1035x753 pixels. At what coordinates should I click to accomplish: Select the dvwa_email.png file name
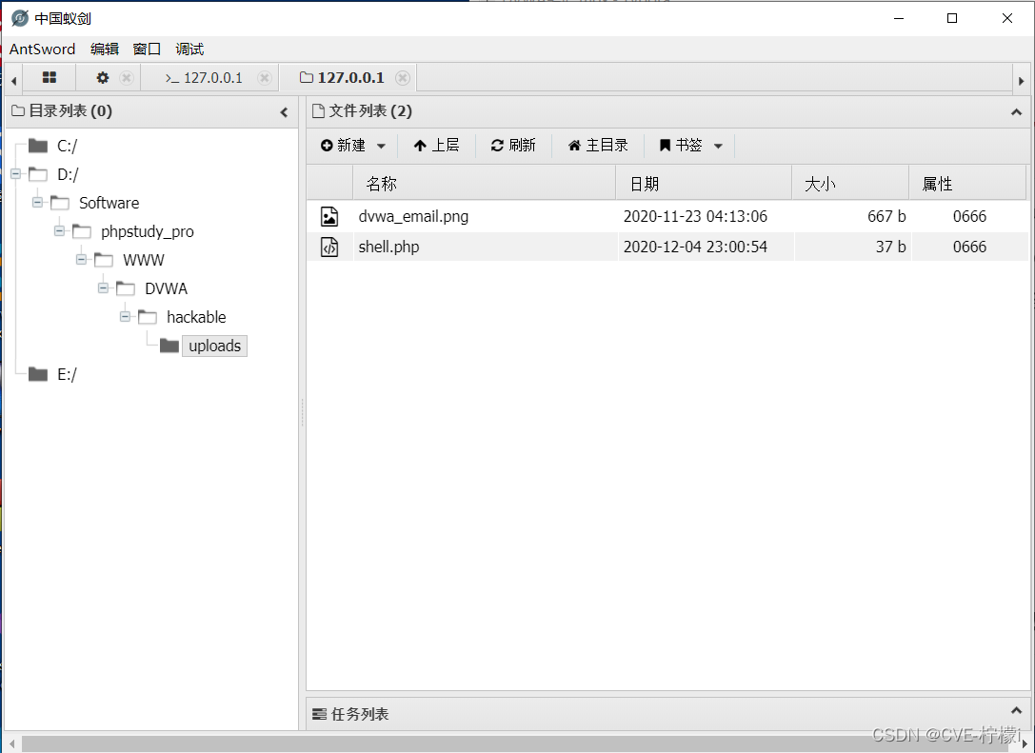(413, 216)
